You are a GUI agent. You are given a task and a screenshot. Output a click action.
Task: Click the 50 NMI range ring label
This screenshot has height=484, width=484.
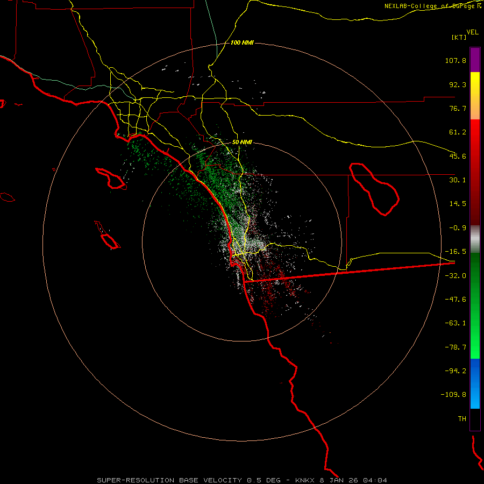point(242,143)
